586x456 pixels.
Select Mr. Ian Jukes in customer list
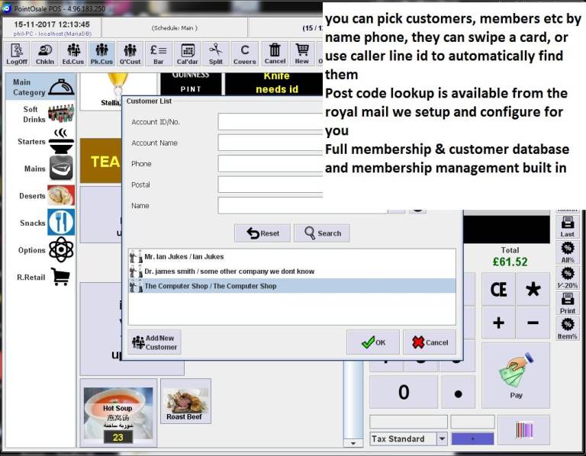[183, 257]
